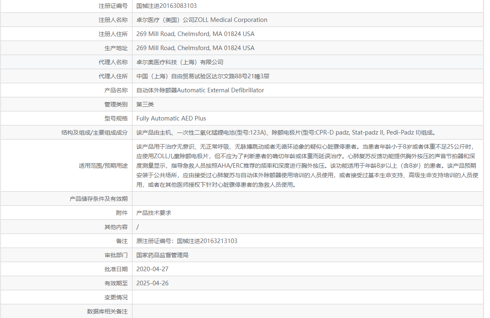Click original number 国械注进20163213103 remark
The width and height of the screenshot is (490, 318).
tap(187, 241)
